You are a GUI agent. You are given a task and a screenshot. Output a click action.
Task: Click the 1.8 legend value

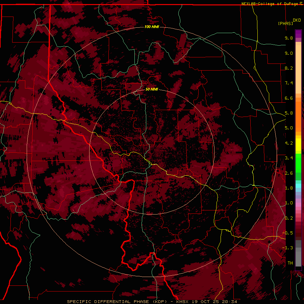tap(289, 188)
